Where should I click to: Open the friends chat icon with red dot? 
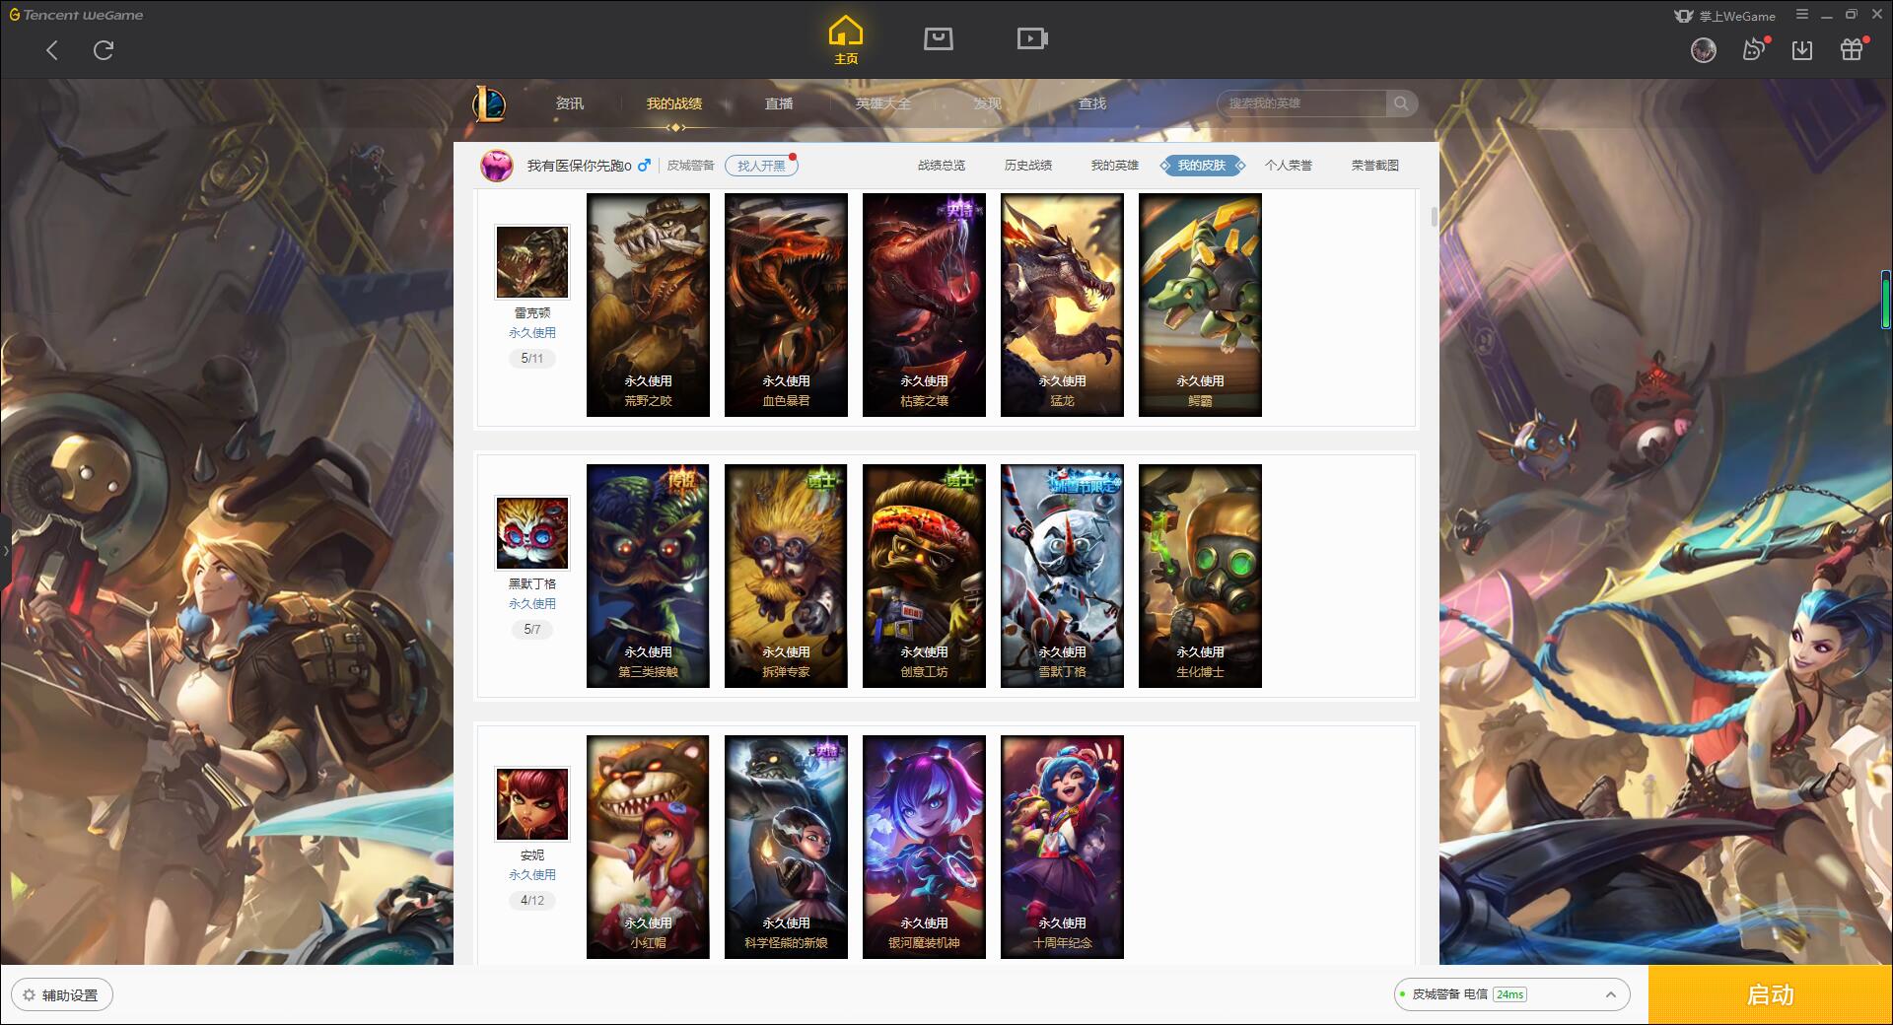(x=1754, y=50)
